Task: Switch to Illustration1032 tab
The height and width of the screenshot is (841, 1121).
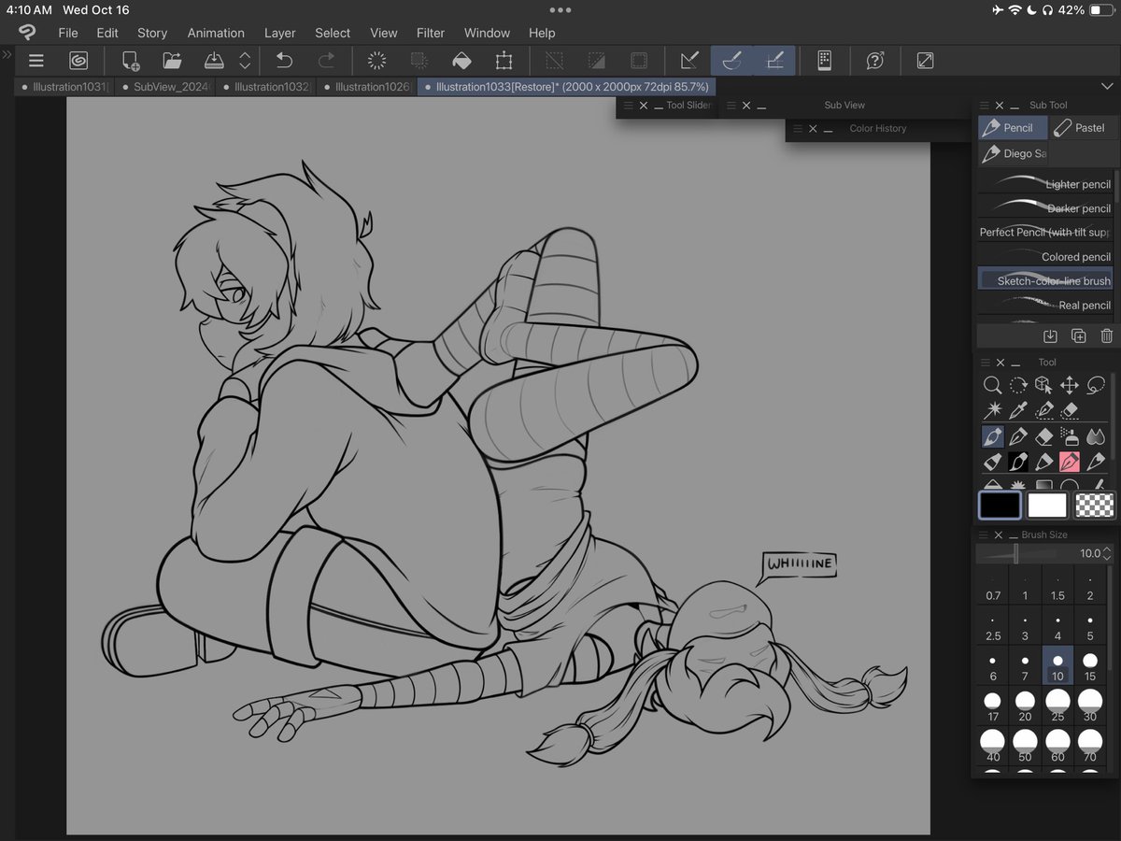Action: 264,87
